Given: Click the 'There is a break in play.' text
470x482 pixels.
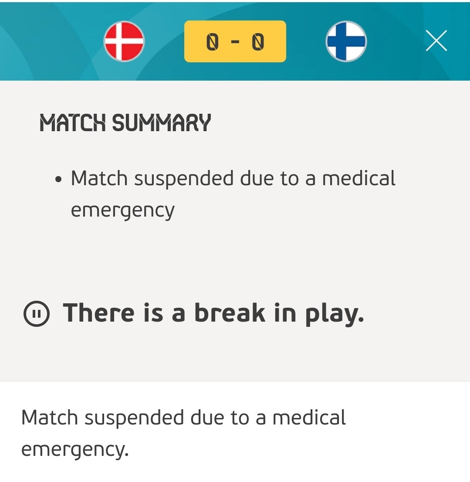Looking at the screenshot, I should coord(213,313).
